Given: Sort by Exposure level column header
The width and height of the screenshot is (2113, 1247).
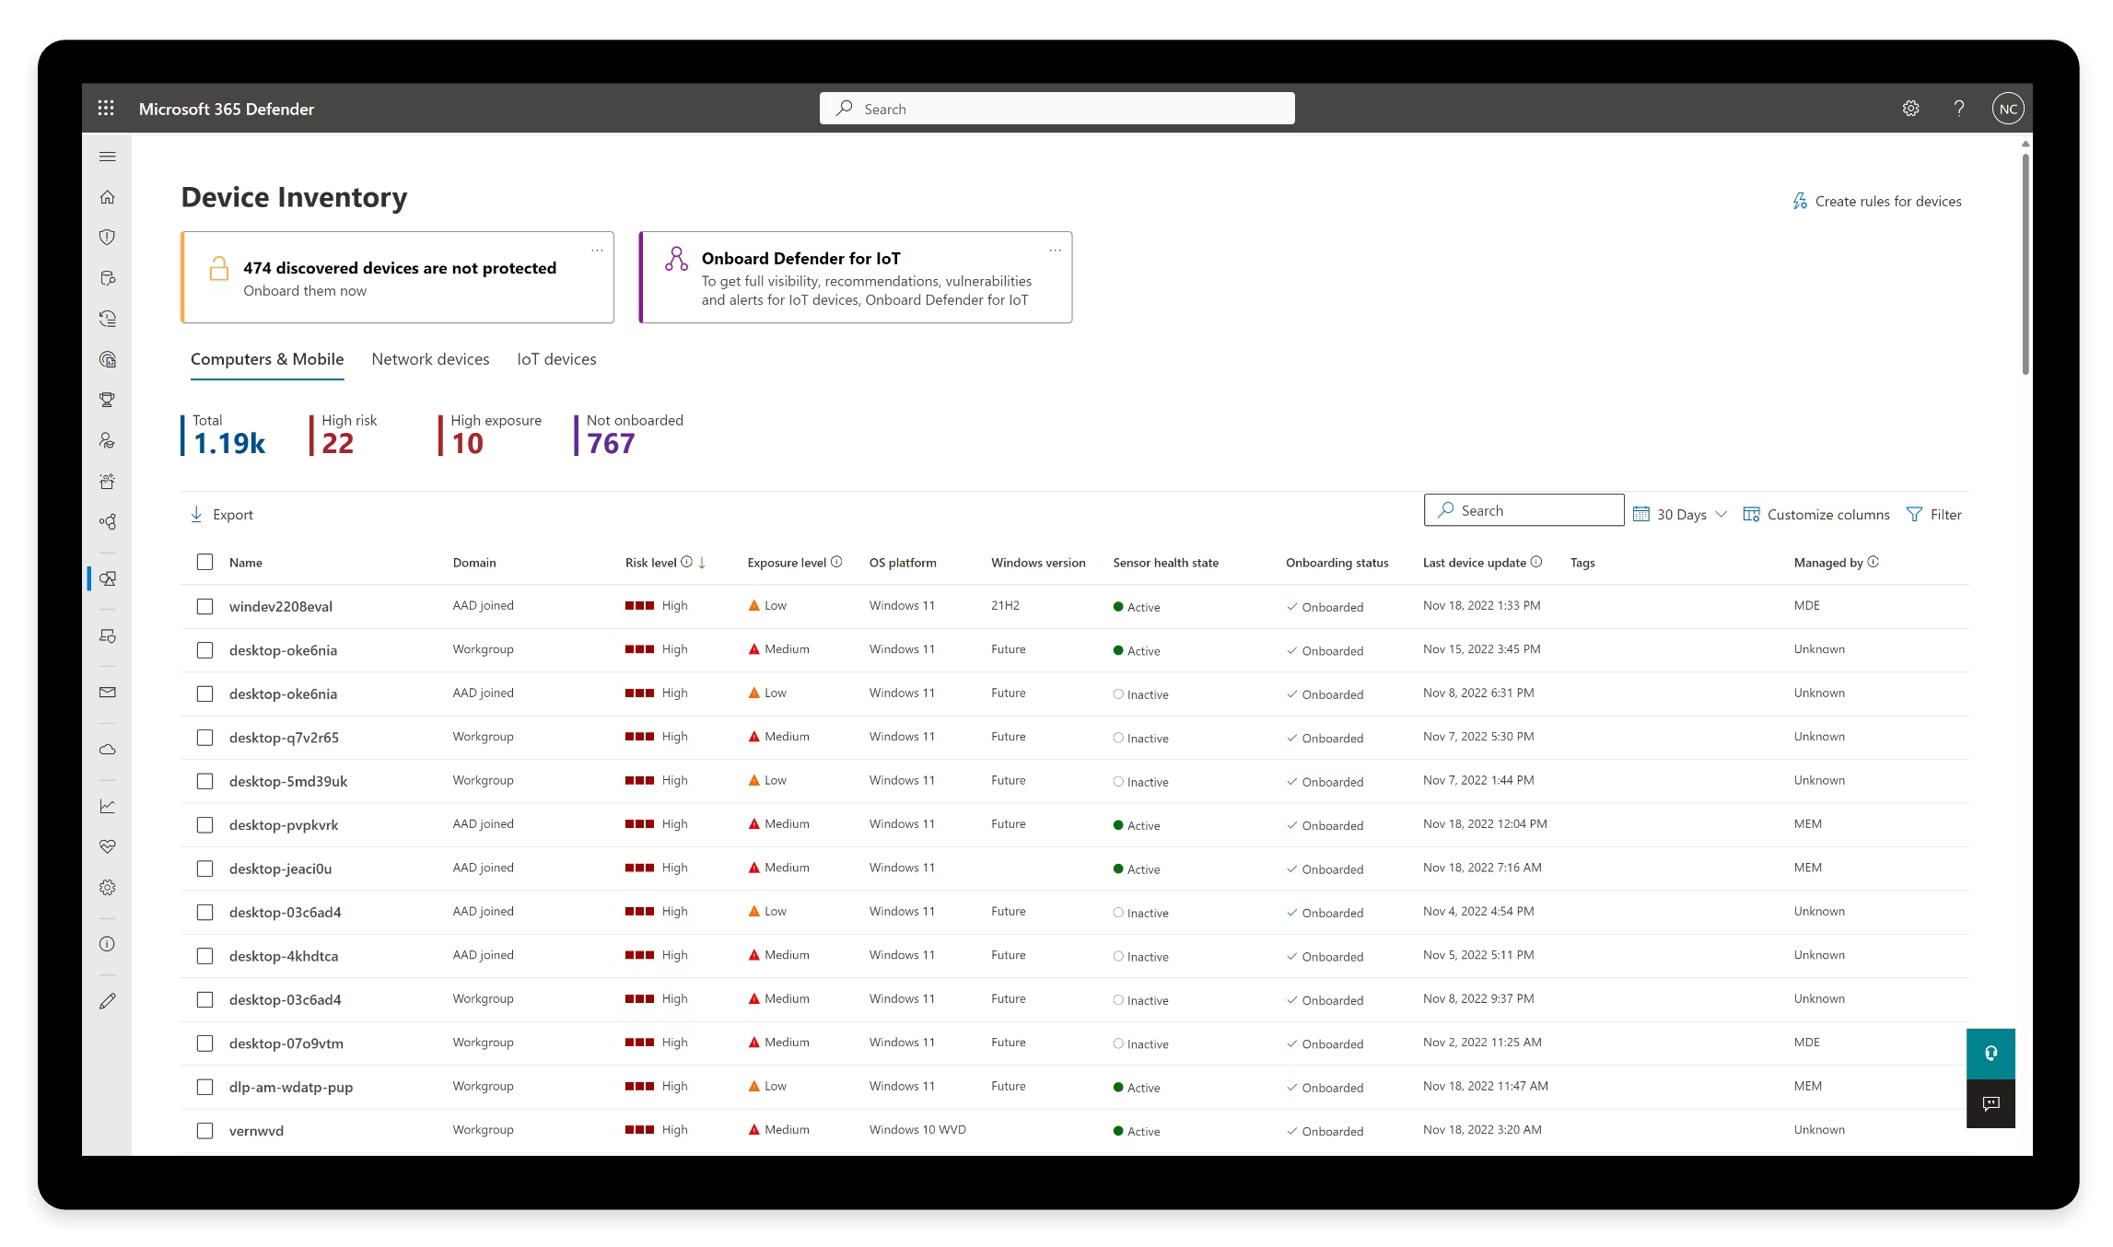Looking at the screenshot, I should pyautogui.click(x=786, y=562).
